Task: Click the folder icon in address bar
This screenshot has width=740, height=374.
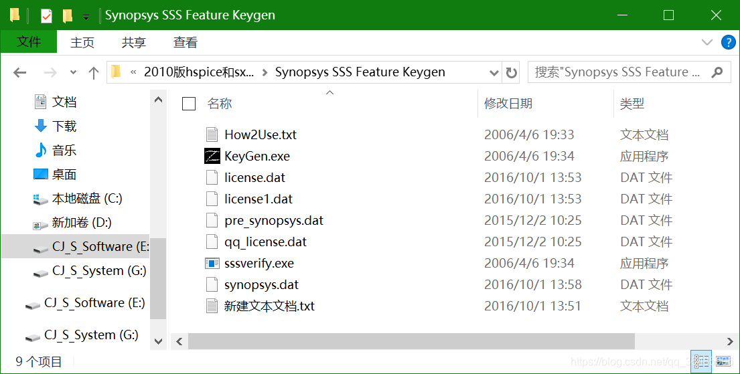Action: pos(116,72)
